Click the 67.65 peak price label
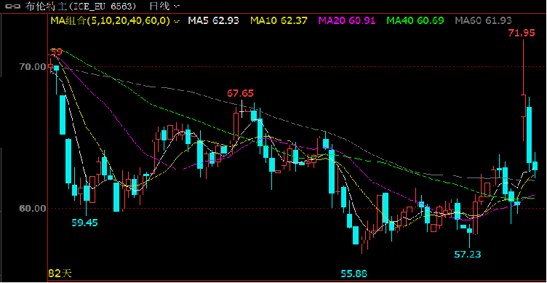Viewport: 547px width, 283px height. 241,94
